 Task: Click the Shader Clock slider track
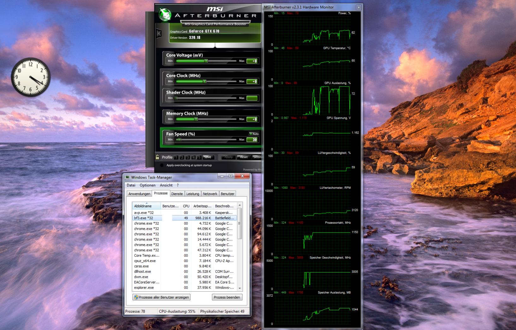[206, 98]
